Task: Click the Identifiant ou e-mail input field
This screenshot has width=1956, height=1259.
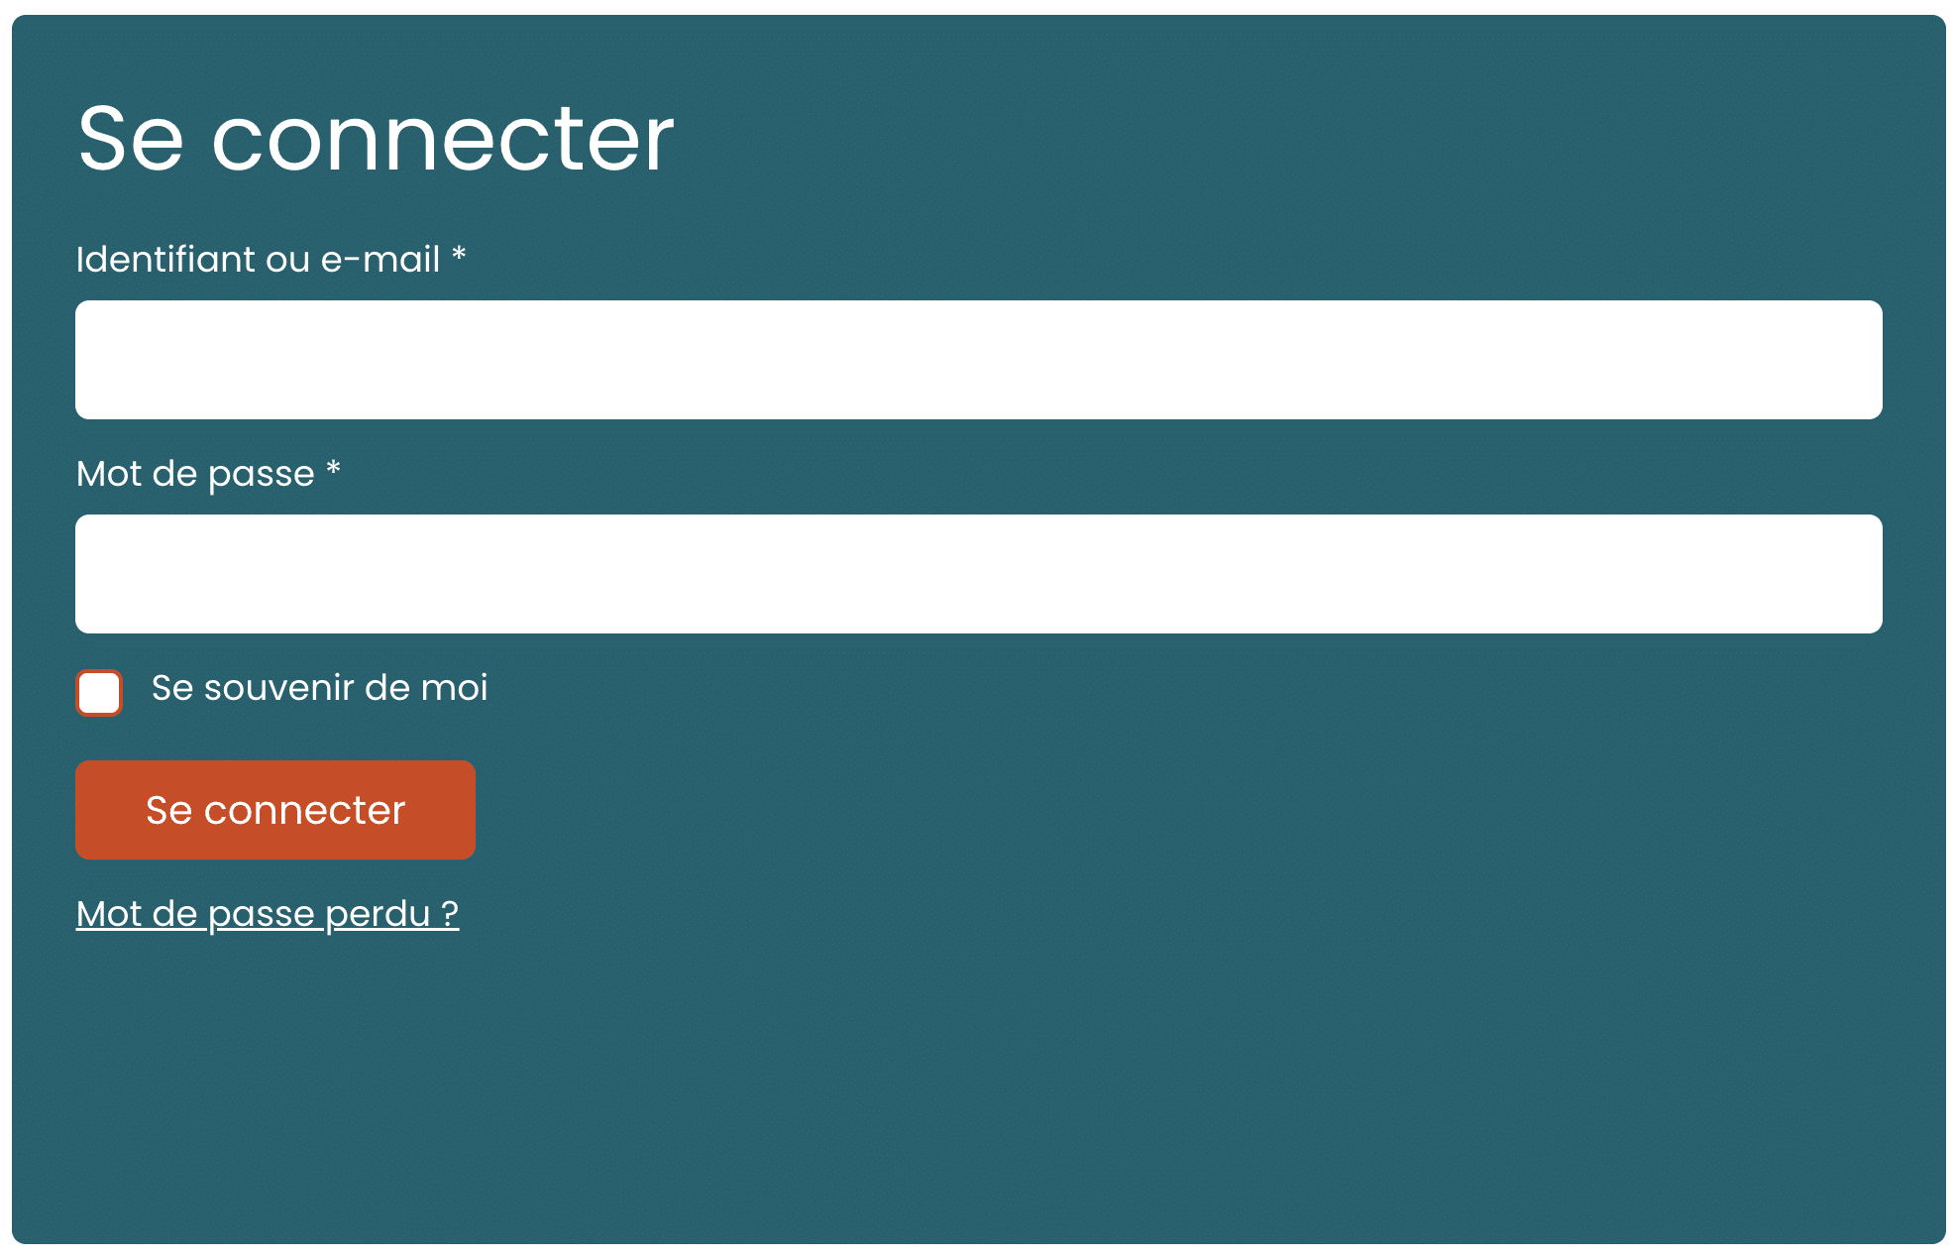Action: coord(978,360)
